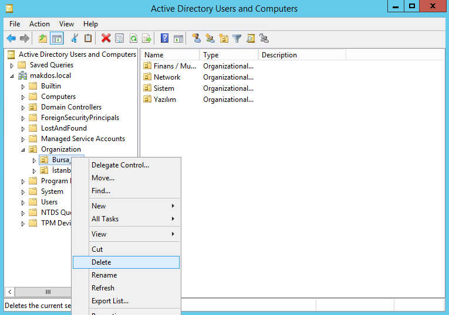Create new group toolbar icon
The width and height of the screenshot is (449, 315).
(210, 38)
